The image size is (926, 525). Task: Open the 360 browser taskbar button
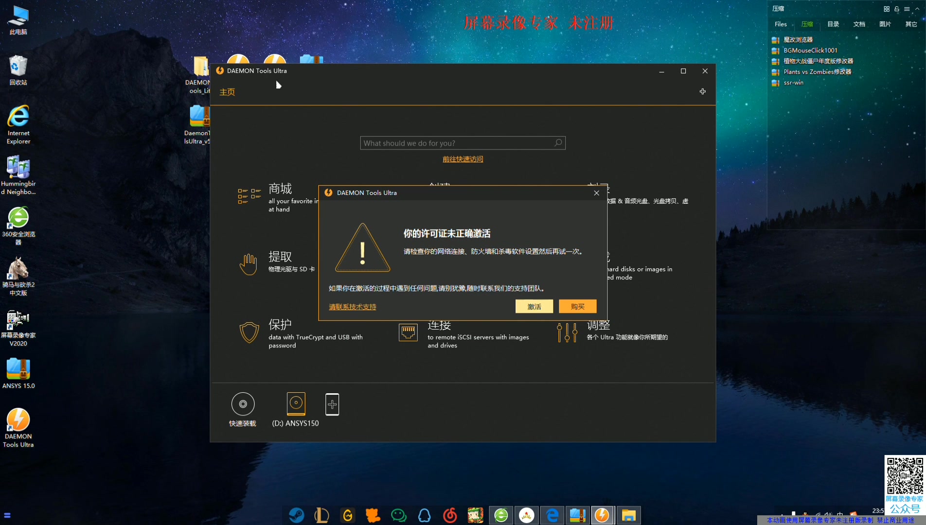501,515
